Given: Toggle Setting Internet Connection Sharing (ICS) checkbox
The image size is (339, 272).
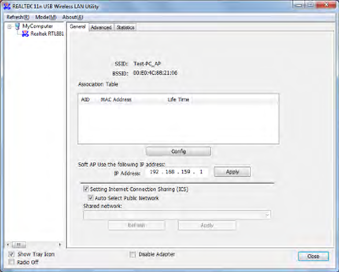Looking at the screenshot, I should (86, 189).
